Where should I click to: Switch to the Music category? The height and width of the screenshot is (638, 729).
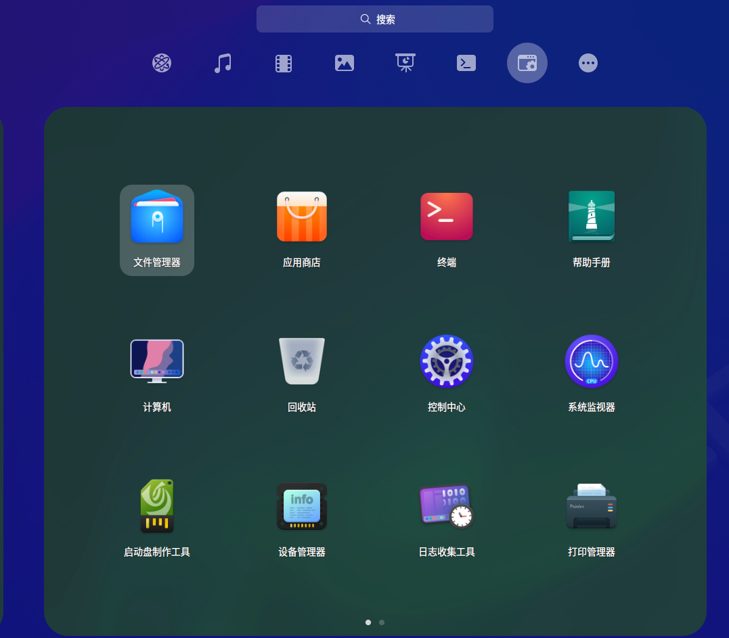coord(223,63)
